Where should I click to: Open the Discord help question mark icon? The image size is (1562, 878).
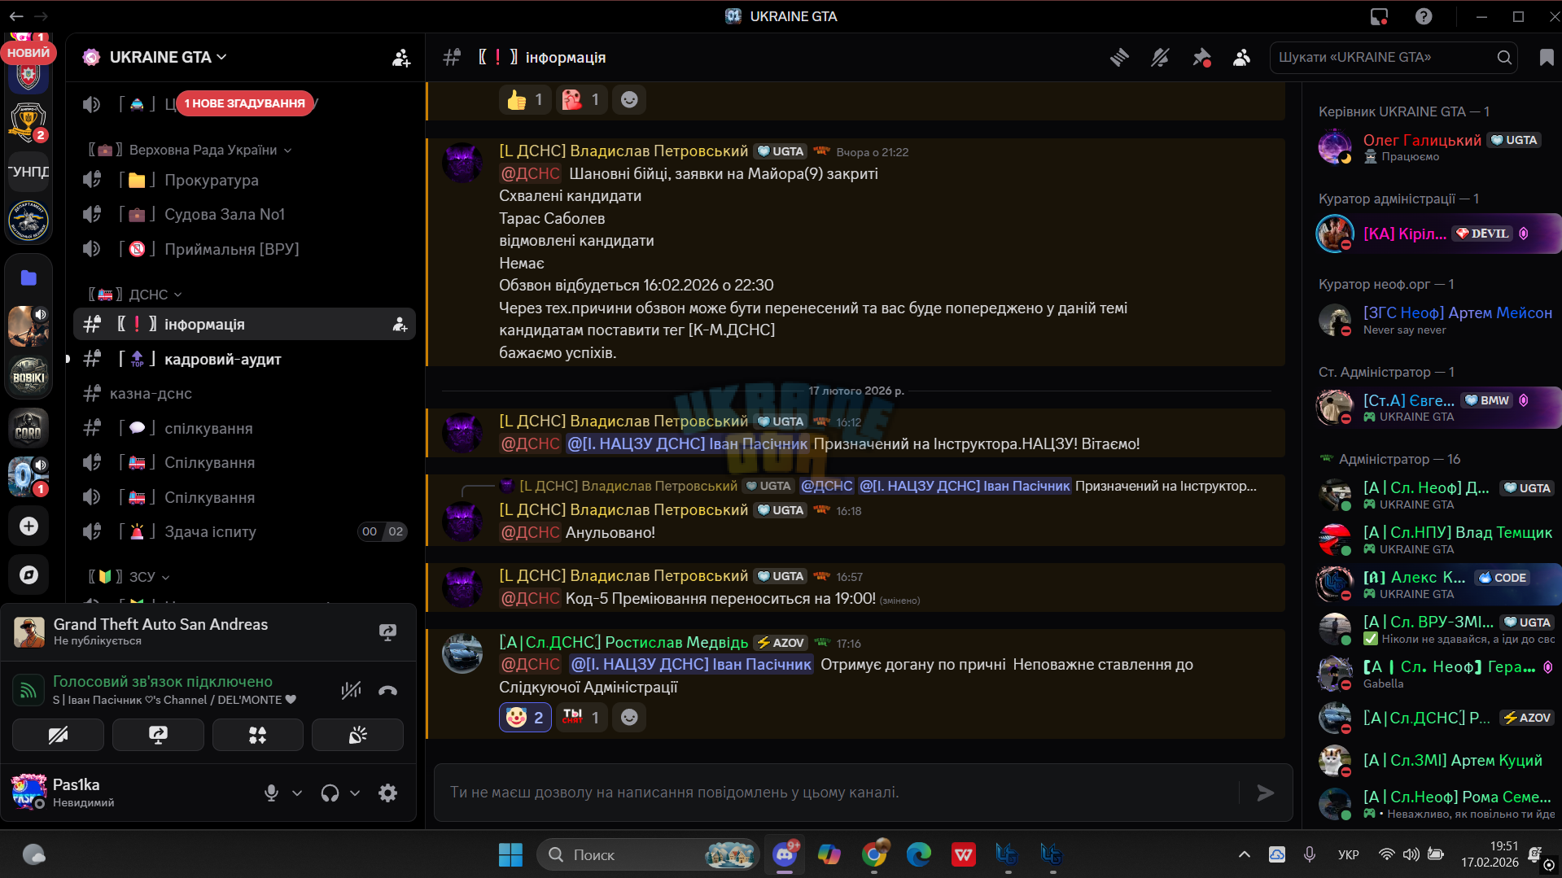pos(1424,16)
